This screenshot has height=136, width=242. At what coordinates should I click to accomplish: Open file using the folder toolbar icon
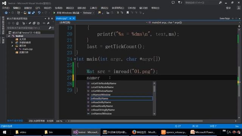[25, 13]
